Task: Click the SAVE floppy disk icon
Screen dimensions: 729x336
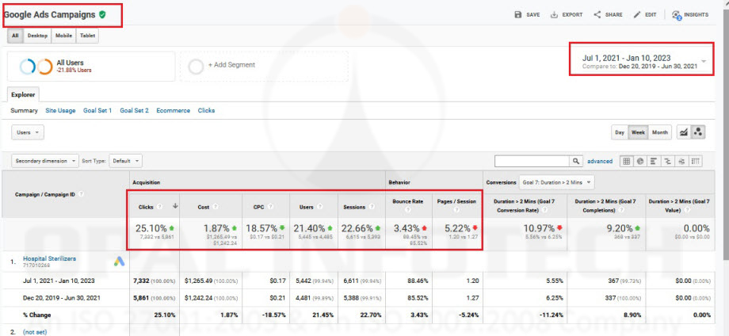Action: 518,15
